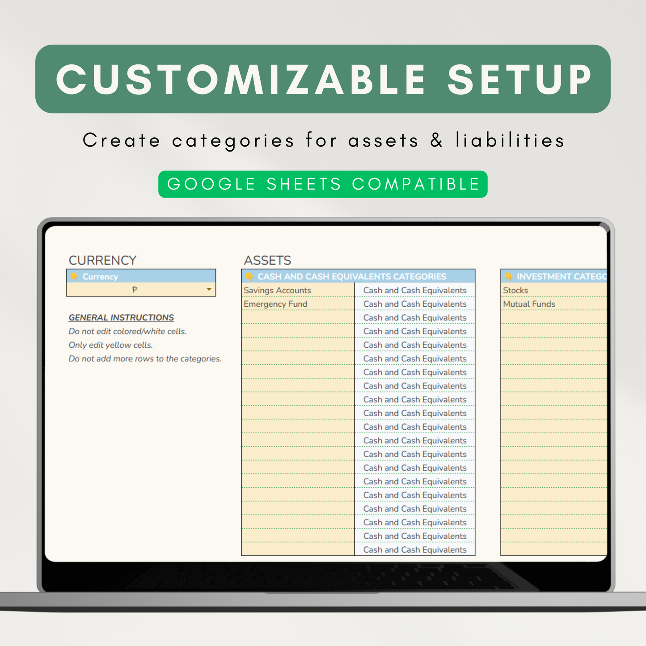Click the pointing hand icon in Currency header
Image resolution: width=646 pixels, height=646 pixels.
coord(74,277)
